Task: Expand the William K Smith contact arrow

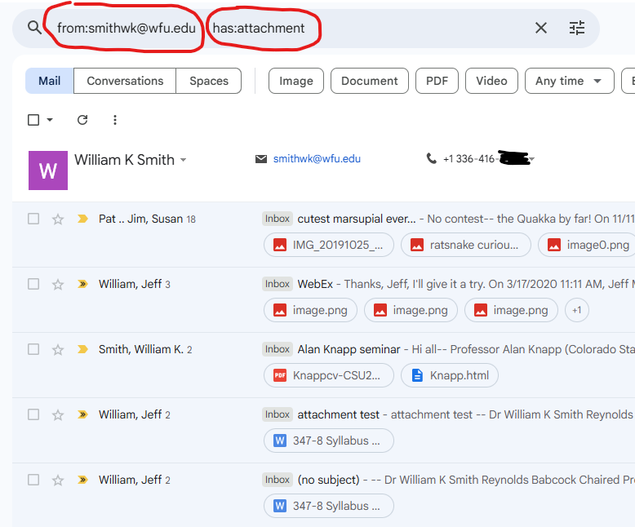Action: coord(184,160)
